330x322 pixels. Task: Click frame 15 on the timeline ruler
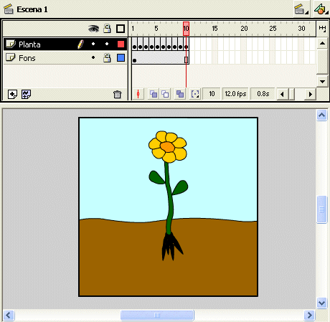point(214,29)
